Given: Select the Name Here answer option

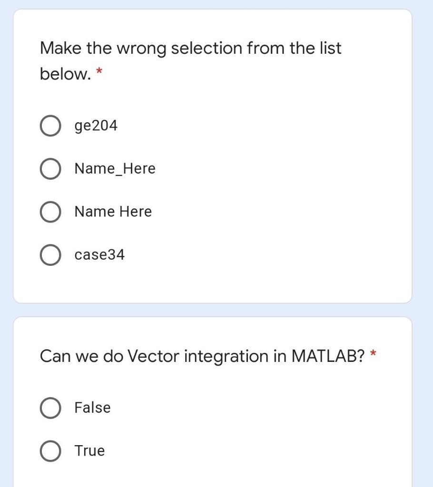Looking at the screenshot, I should pyautogui.click(x=50, y=212).
